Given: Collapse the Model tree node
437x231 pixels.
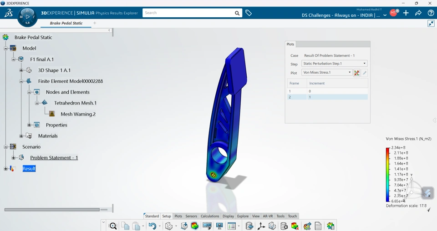Looking at the screenshot, I should click(5, 48).
